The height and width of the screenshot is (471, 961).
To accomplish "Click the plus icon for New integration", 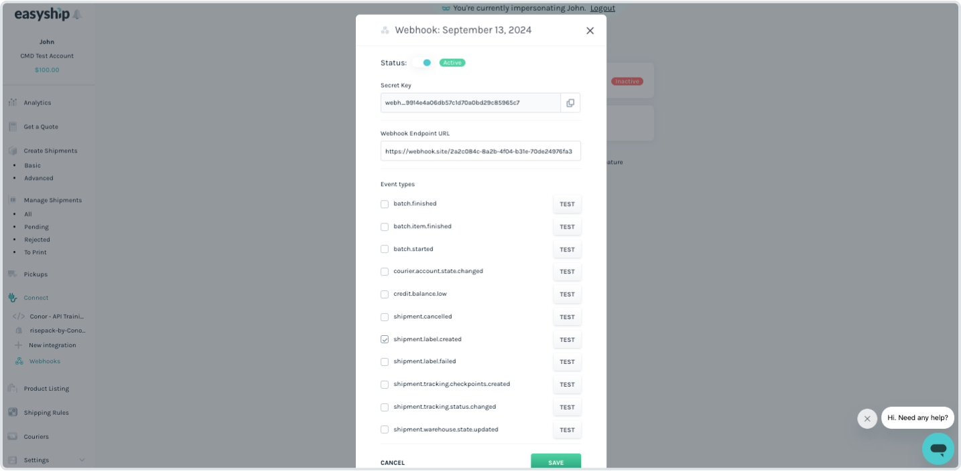I will click(19, 345).
